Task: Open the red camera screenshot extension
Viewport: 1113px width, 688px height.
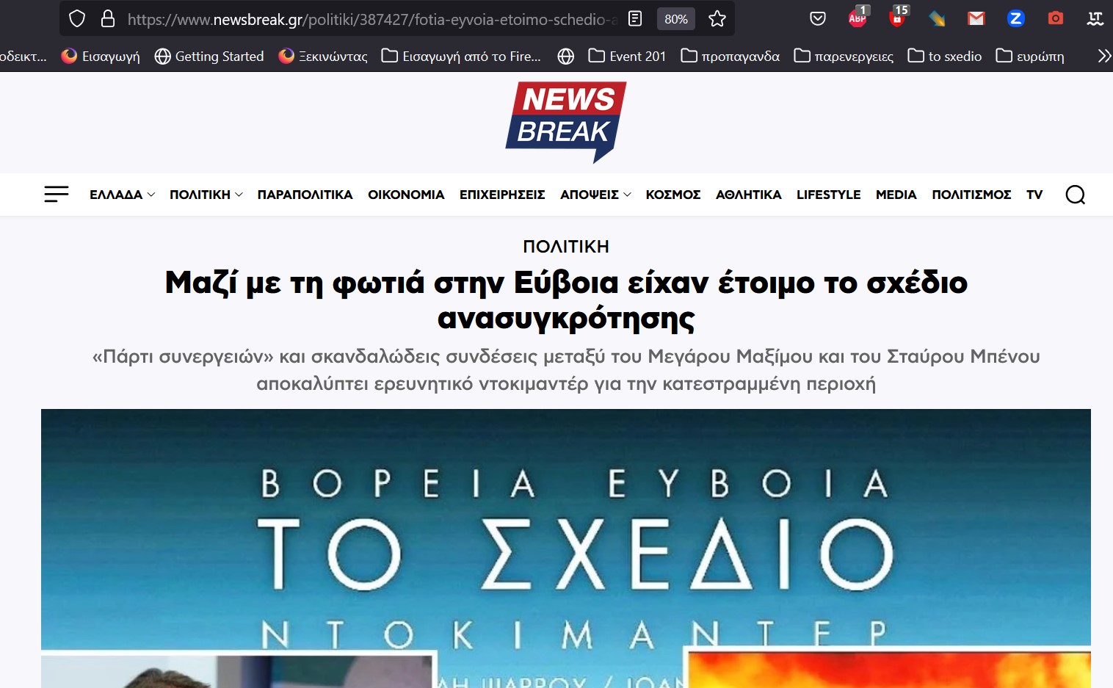Action: coord(1055,18)
